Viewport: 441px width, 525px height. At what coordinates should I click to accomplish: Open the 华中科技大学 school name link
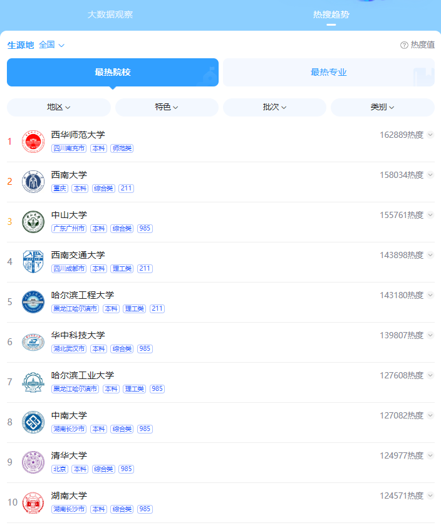pos(78,335)
